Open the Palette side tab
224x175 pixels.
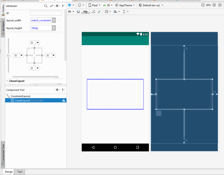(x=3, y=10)
